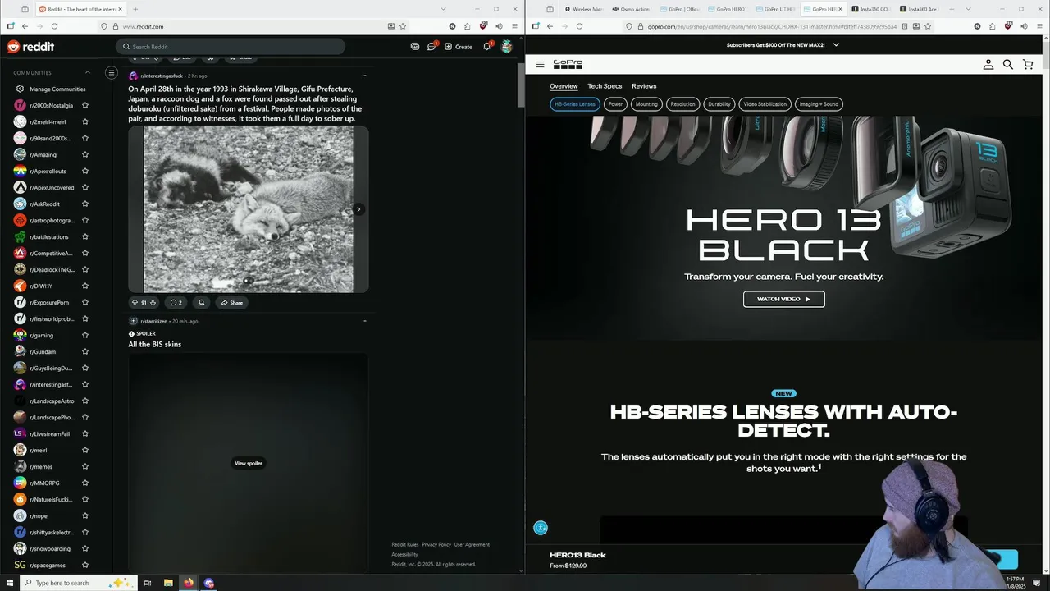Open File Explorer from taskbar
This screenshot has width=1050, height=591.
point(168,583)
